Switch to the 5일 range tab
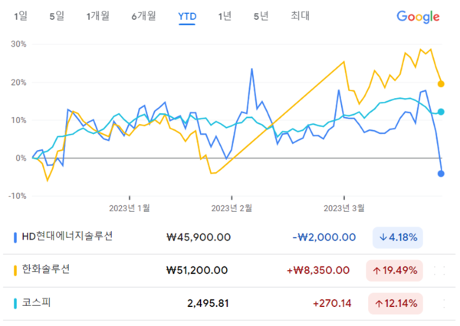The height and width of the screenshot is (326, 460). (56, 15)
